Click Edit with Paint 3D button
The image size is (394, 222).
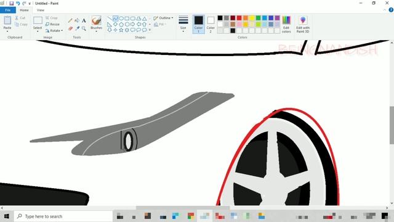pos(303,24)
